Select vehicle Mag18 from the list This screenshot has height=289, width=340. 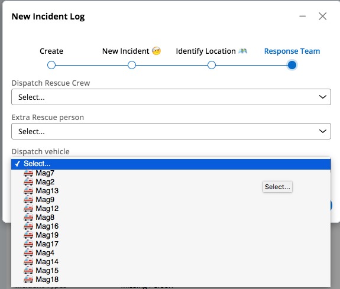pyautogui.click(x=171, y=280)
